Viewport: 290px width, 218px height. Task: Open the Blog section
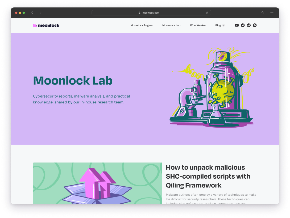coord(218,25)
